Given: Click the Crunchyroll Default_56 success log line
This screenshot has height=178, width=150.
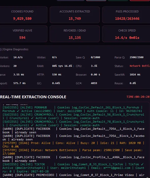Looking at the screenshot, I should click(x=73, y=116).
